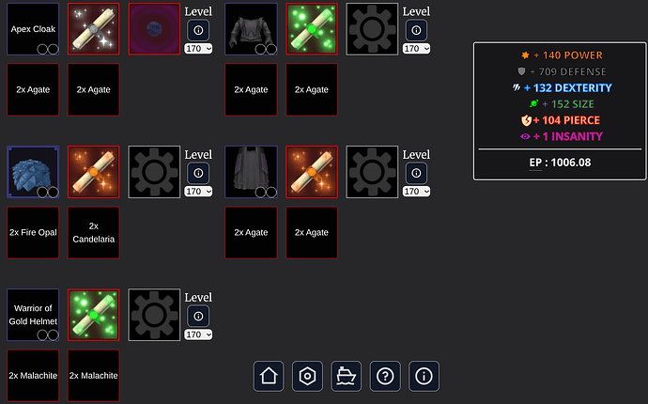648x404 pixels.
Task: Click the purple swirl modifier slot
Action: [154, 29]
